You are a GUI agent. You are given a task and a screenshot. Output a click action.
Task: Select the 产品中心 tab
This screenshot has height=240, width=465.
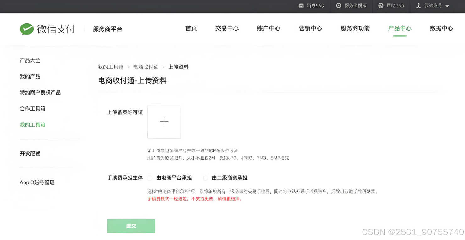point(400,29)
